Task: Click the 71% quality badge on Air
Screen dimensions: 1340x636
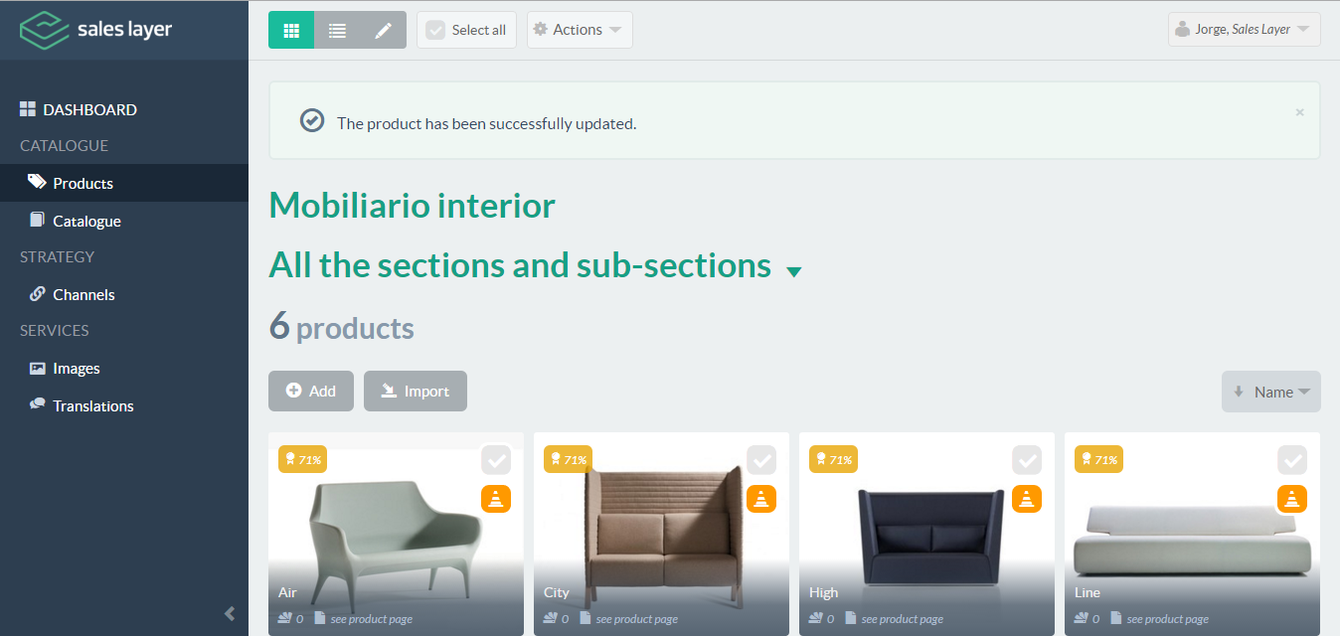Action: [x=302, y=459]
